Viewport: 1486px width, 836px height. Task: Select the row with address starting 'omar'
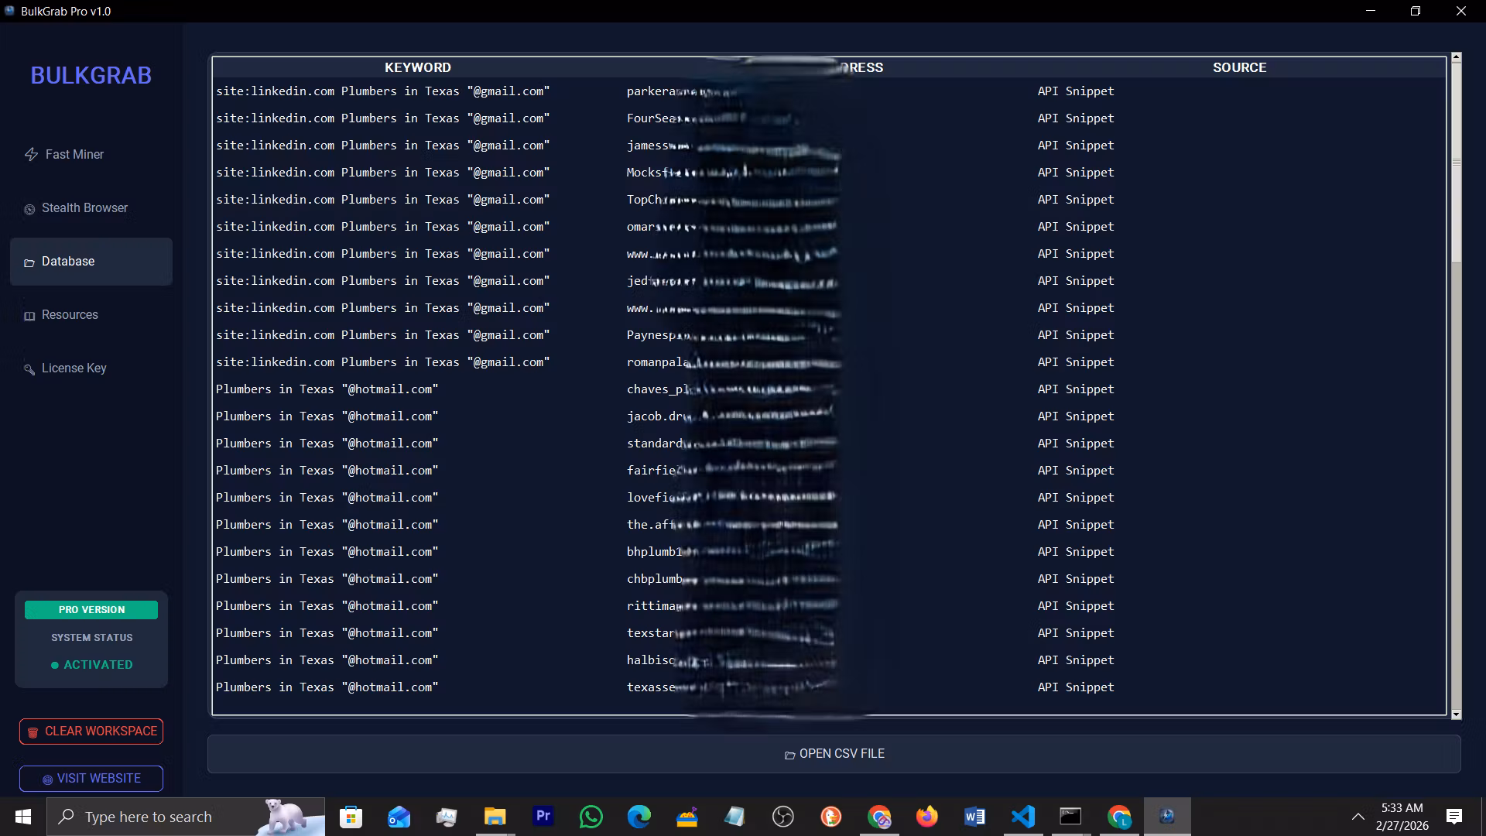pyautogui.click(x=829, y=227)
